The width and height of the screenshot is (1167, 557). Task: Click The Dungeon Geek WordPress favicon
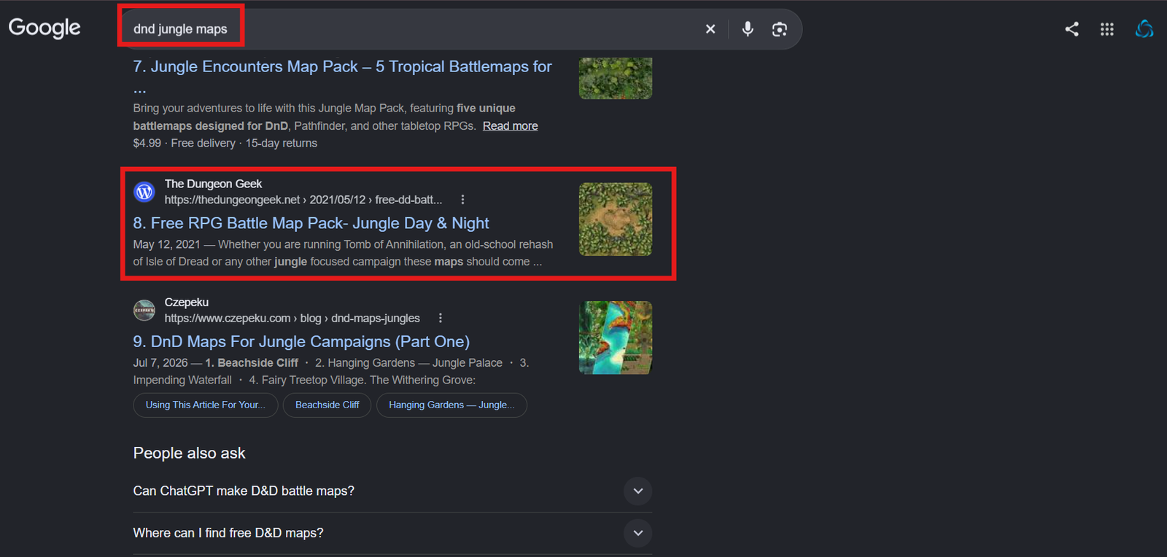click(144, 192)
